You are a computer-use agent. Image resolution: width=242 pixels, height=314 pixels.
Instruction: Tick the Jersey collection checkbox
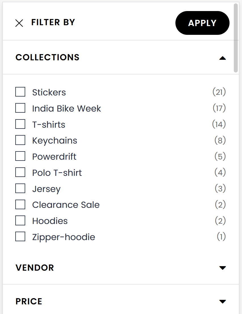click(x=20, y=189)
